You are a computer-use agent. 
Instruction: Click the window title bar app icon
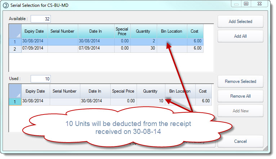tap(6, 5)
